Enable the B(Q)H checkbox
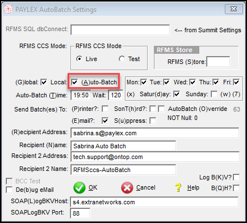The width and height of the screenshot is (247, 223). click(x=236, y=188)
